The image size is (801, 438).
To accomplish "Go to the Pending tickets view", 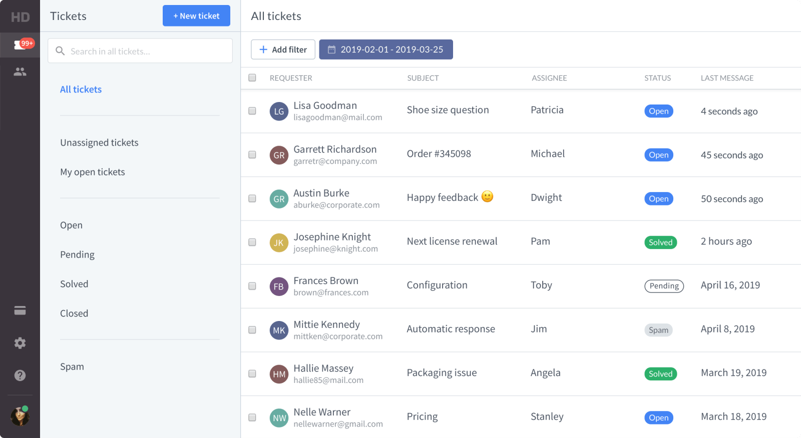I will coord(77,254).
